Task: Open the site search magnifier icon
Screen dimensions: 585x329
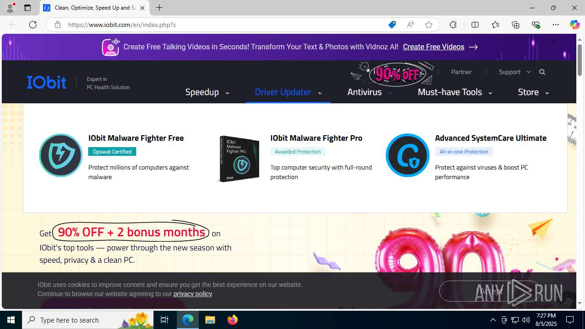Action: [x=542, y=72]
